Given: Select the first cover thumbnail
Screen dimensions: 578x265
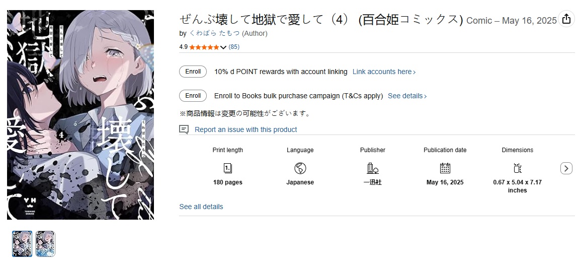Looking at the screenshot, I should pos(22,244).
